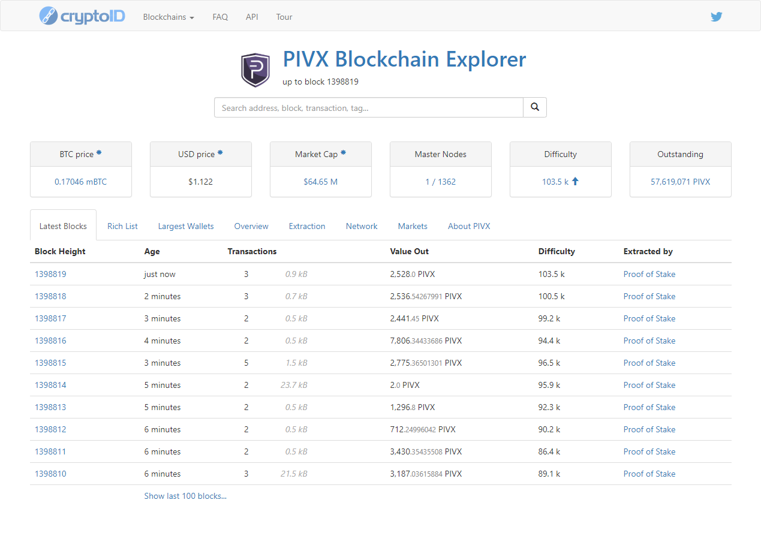Click the Extracted by column header

point(648,251)
